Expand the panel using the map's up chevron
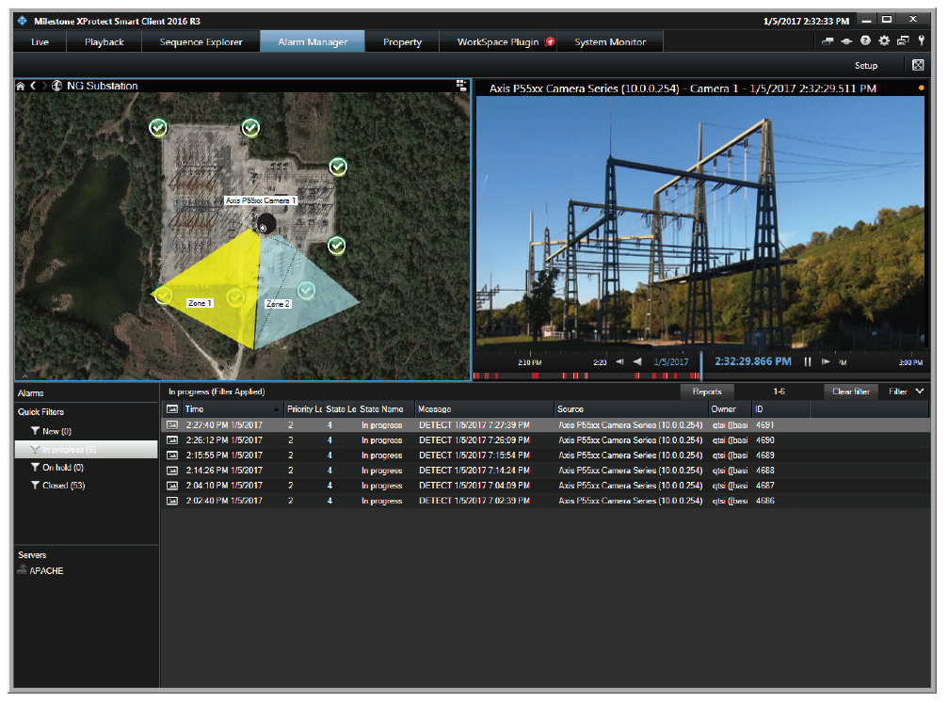 (24, 376)
